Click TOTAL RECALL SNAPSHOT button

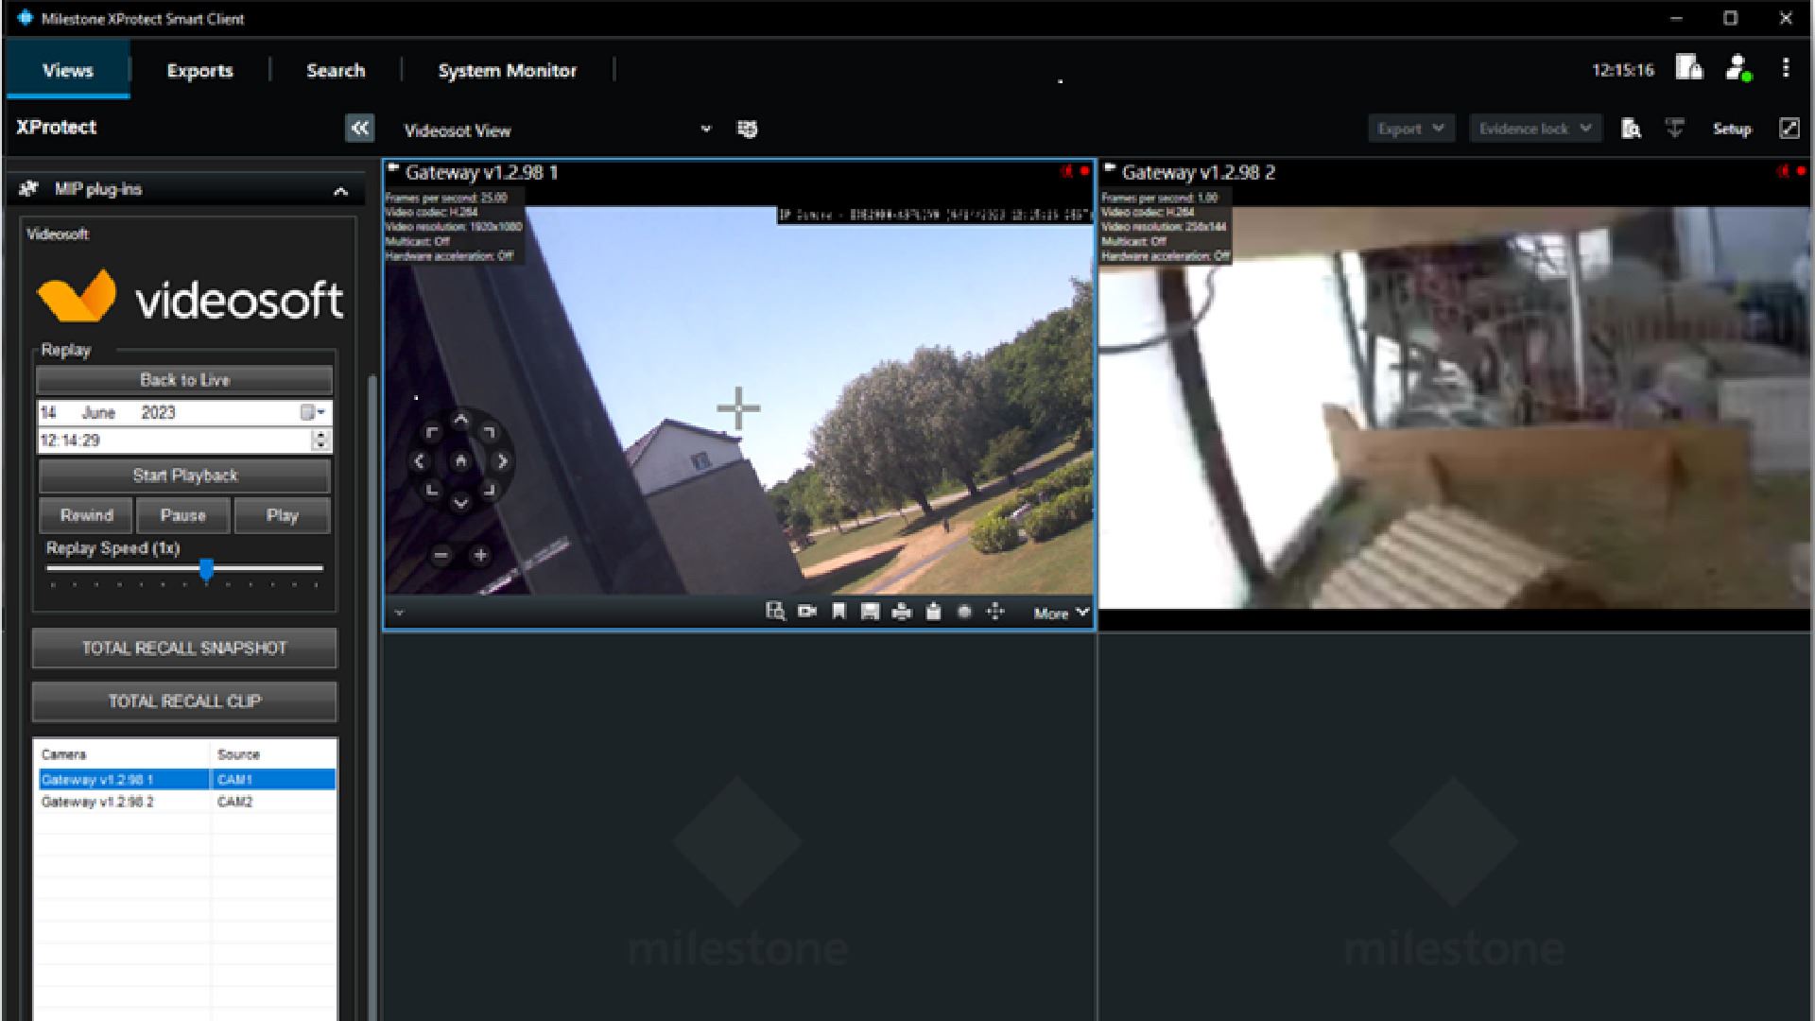(x=184, y=649)
